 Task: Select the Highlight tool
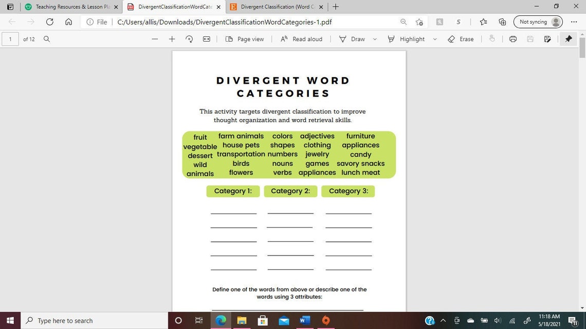pyautogui.click(x=412, y=39)
